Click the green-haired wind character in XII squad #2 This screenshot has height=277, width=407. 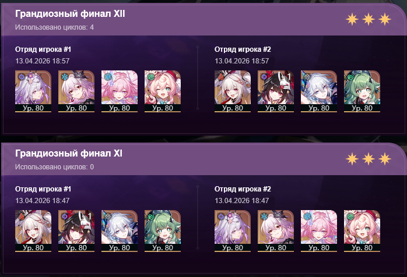tap(362, 91)
